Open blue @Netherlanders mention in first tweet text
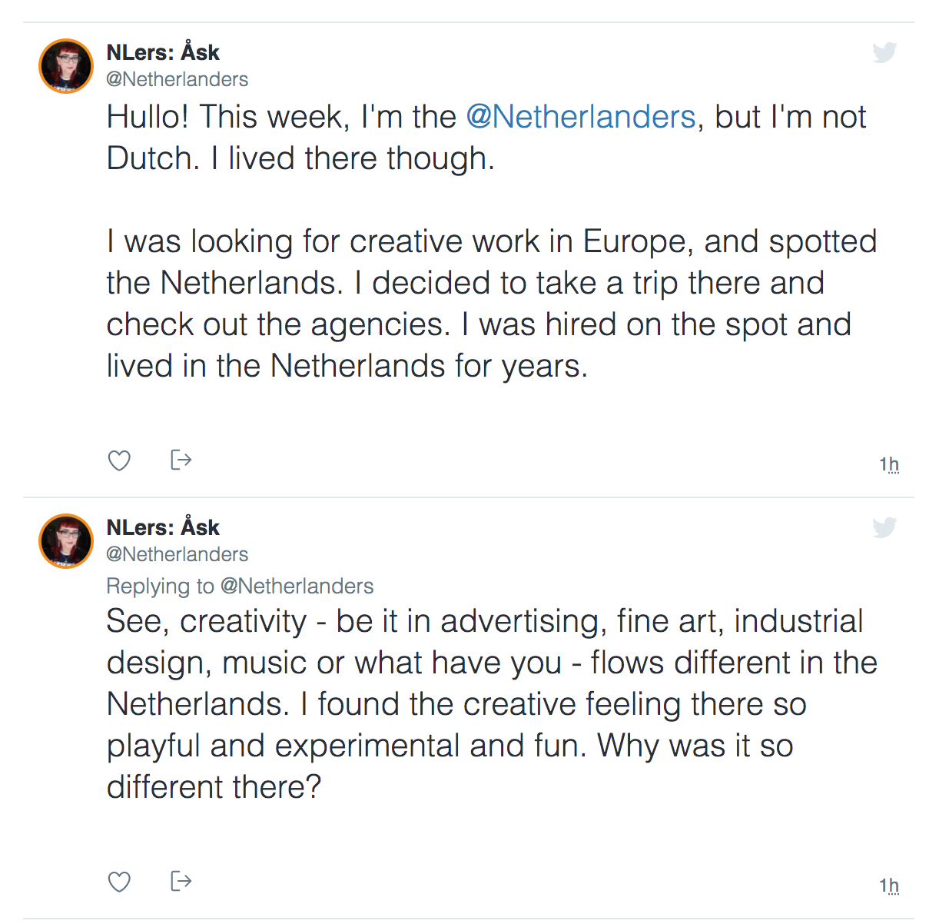The width and height of the screenshot is (939, 924). click(581, 117)
